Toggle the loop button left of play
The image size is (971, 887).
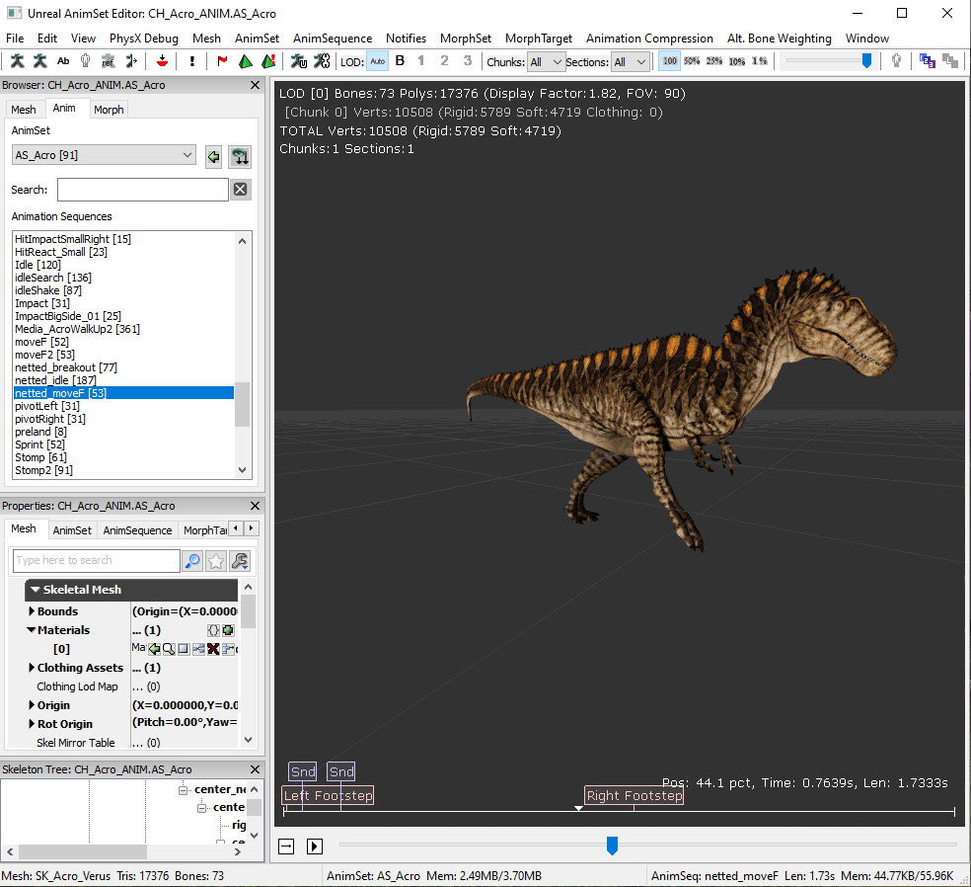tap(286, 847)
